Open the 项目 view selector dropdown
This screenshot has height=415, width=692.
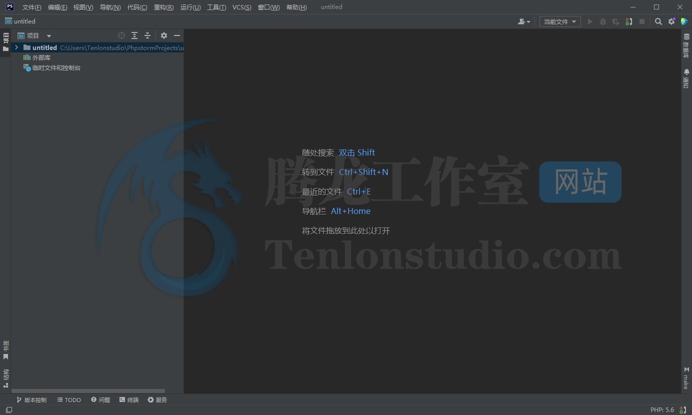[34, 35]
